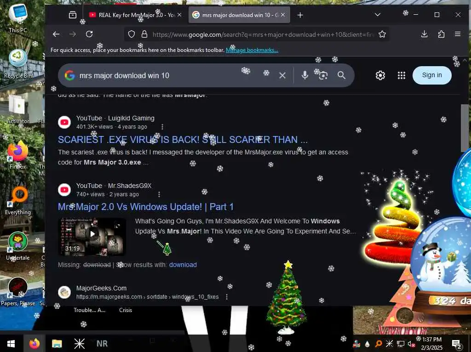The height and width of the screenshot is (352, 471).
Task: Open the Everything search tray icon
Action: tap(379, 344)
